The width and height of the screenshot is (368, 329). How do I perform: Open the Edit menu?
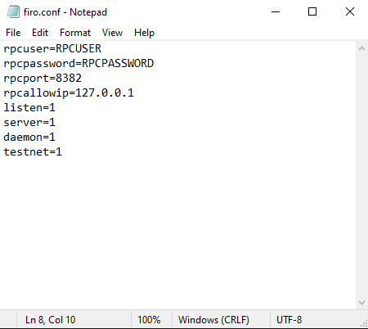tap(40, 33)
